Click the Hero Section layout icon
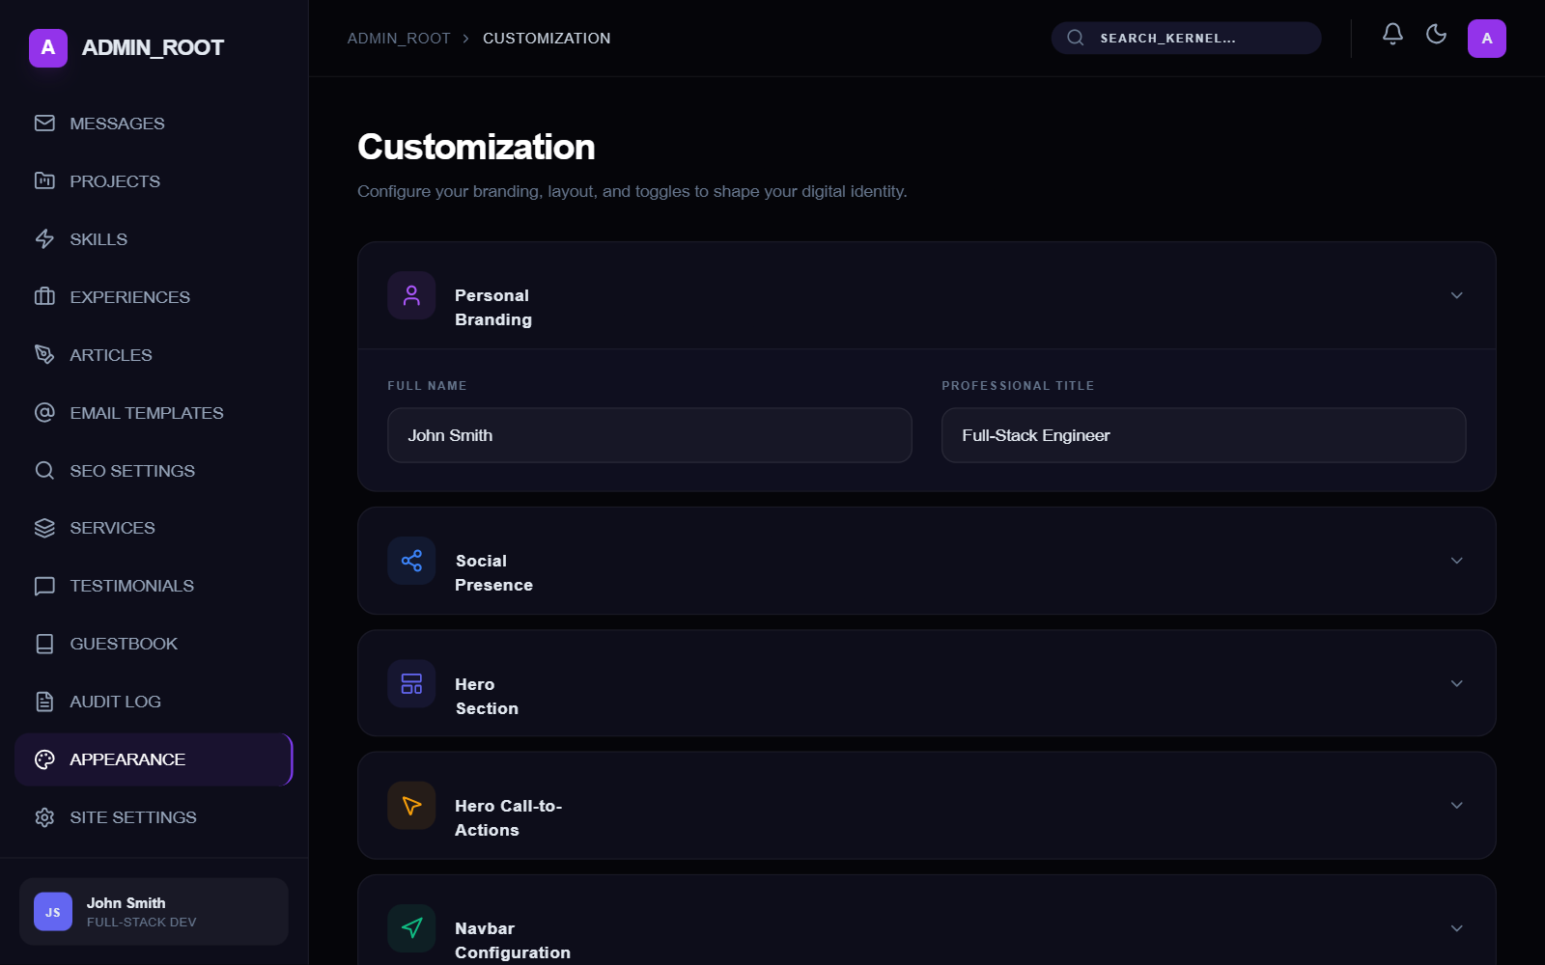1545x965 pixels. pyautogui.click(x=411, y=683)
